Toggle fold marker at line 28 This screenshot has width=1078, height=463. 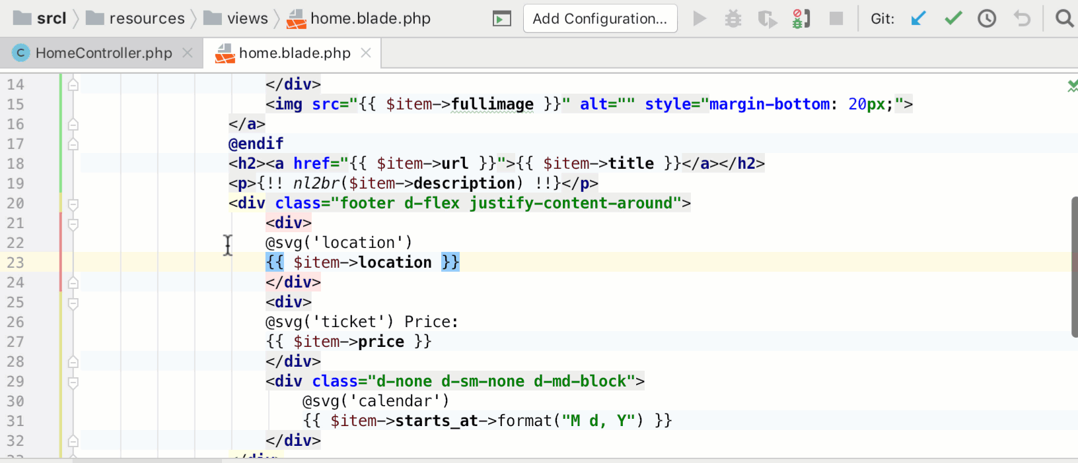pos(73,361)
